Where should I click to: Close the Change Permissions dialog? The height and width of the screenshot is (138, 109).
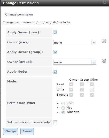pos(104,3)
